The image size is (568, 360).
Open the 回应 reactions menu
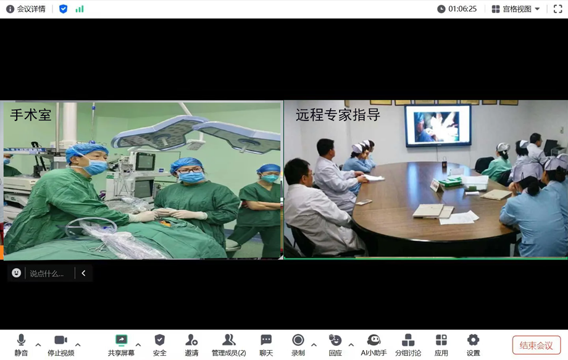click(335, 345)
